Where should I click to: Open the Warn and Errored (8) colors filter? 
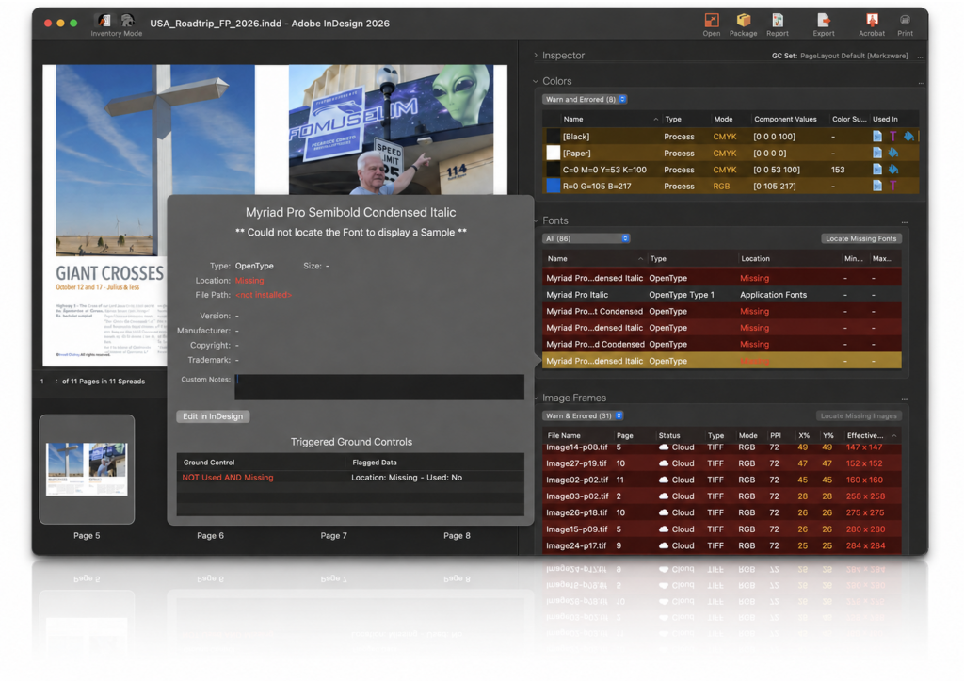click(x=585, y=99)
